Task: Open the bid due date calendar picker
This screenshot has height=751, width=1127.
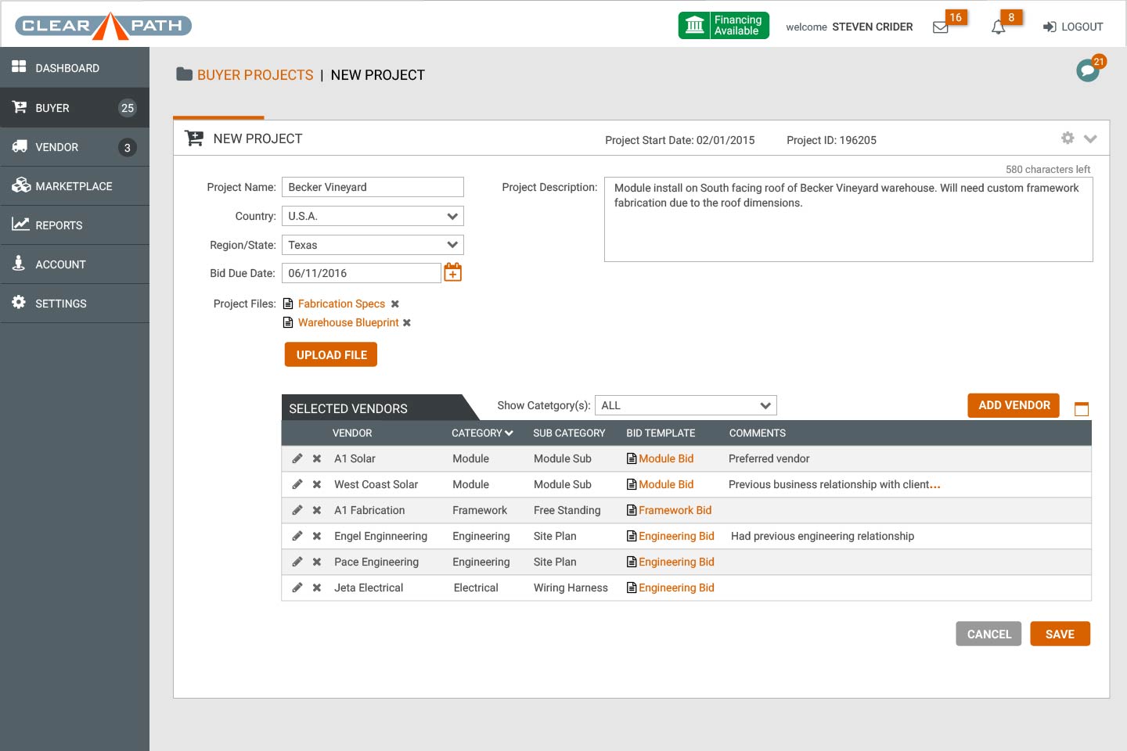Action: 453,272
